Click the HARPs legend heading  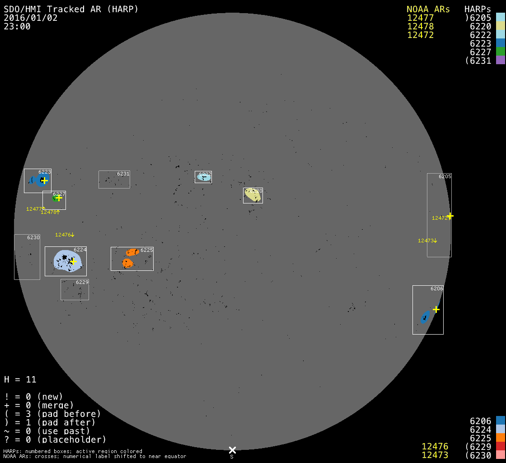pyautogui.click(x=478, y=9)
